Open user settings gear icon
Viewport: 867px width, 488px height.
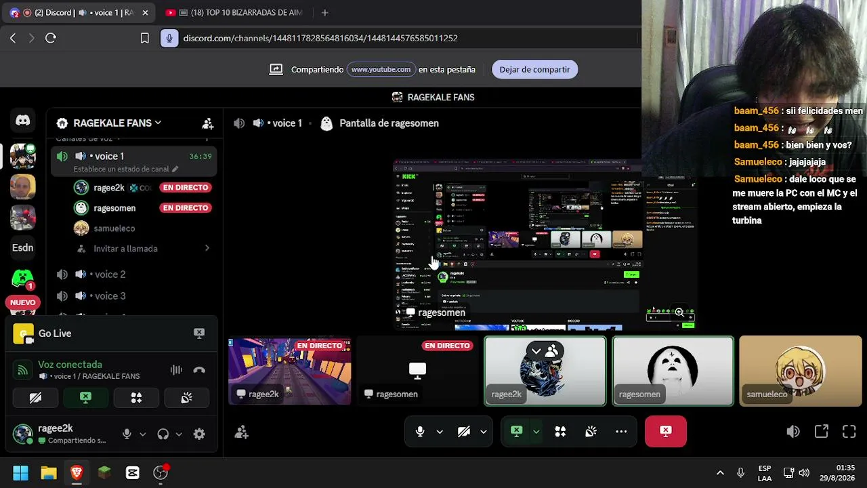point(199,434)
